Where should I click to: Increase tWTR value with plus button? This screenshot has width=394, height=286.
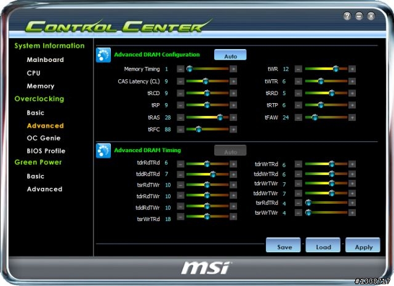coord(352,81)
